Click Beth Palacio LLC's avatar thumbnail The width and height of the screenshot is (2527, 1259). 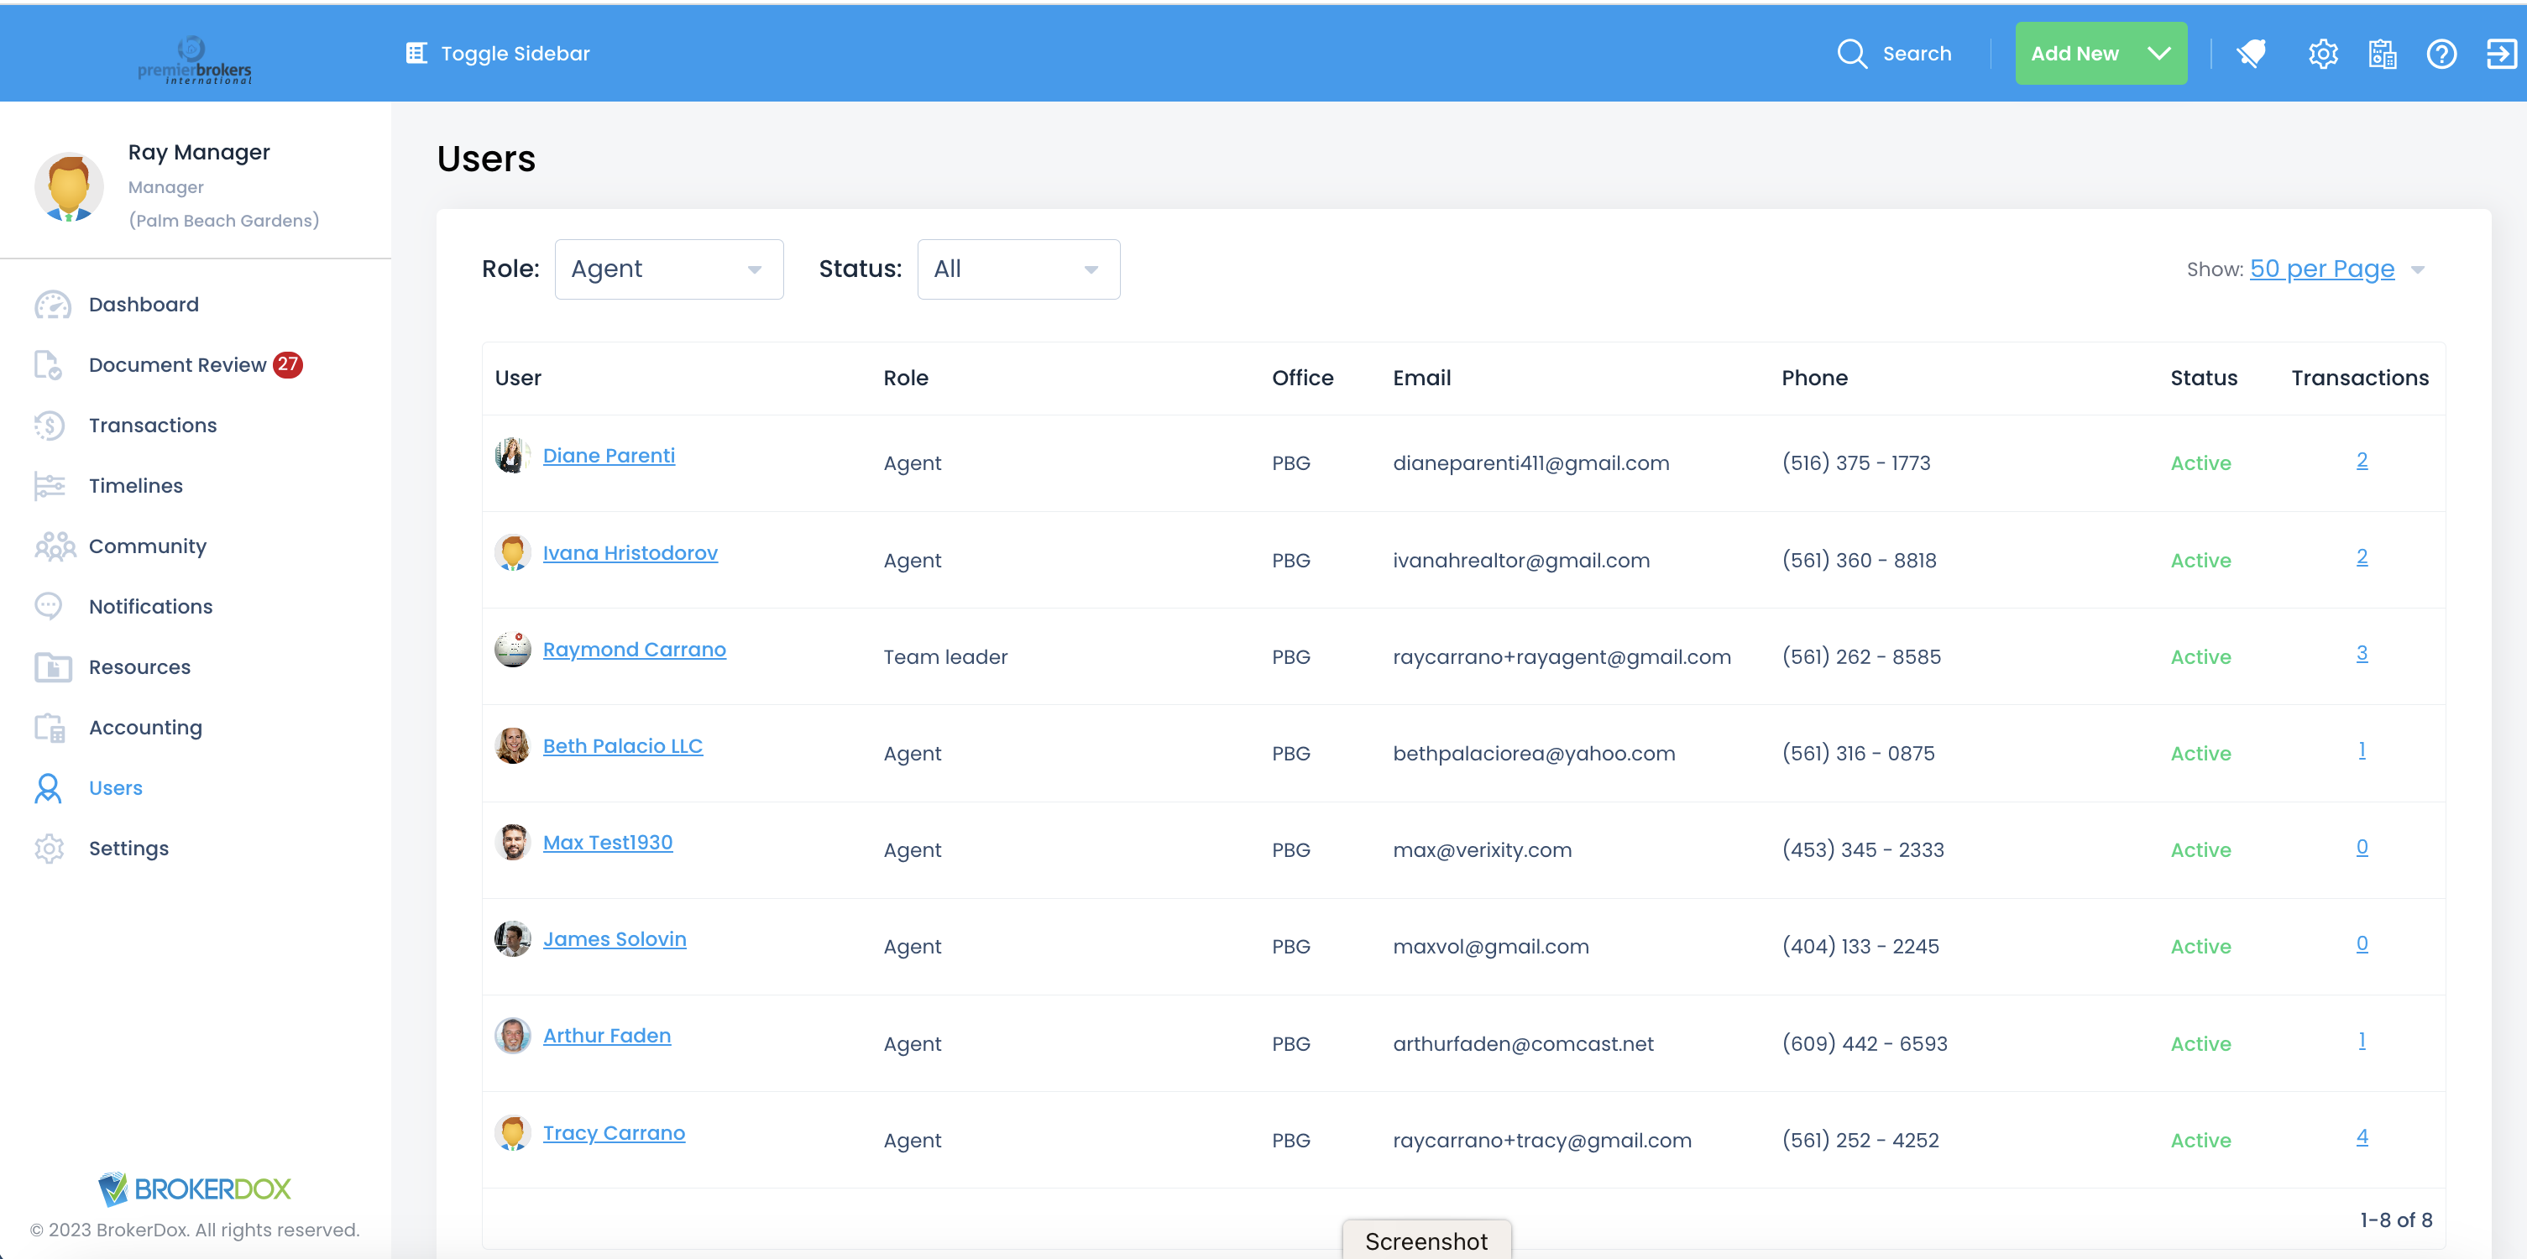click(512, 746)
